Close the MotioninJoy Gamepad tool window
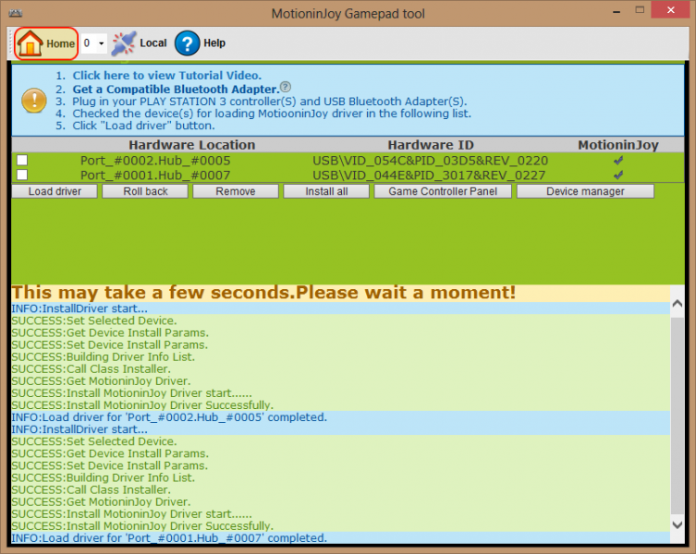The height and width of the screenshot is (554, 696). click(x=671, y=10)
